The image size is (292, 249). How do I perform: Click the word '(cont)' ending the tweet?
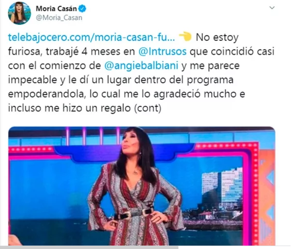pyautogui.click(x=148, y=108)
